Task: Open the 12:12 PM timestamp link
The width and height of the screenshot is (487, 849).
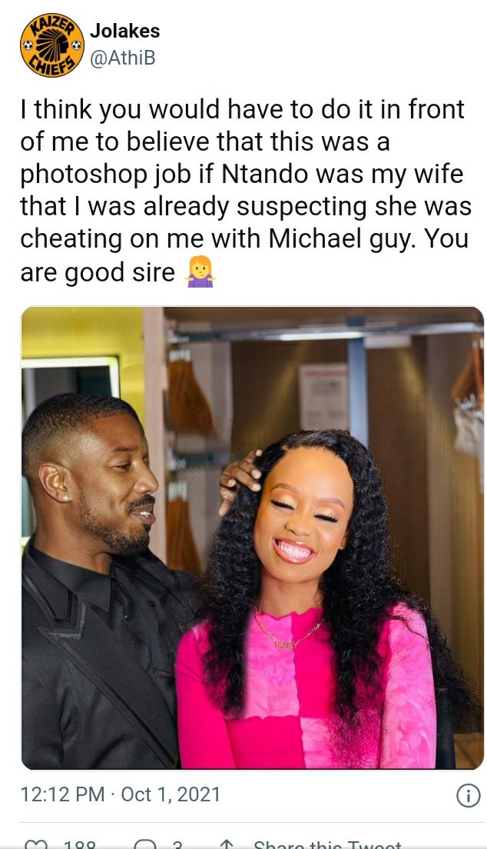Action: tap(62, 794)
